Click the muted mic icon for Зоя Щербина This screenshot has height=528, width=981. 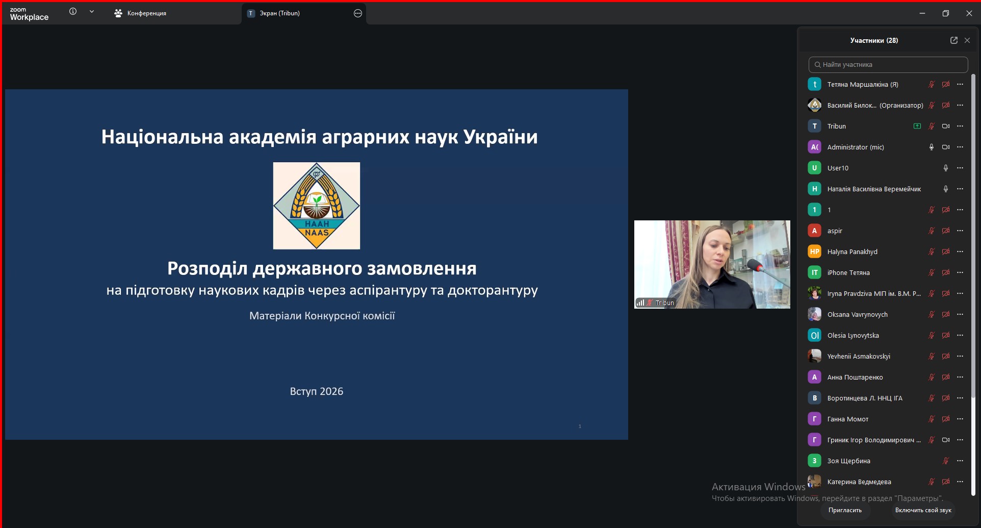tap(946, 461)
